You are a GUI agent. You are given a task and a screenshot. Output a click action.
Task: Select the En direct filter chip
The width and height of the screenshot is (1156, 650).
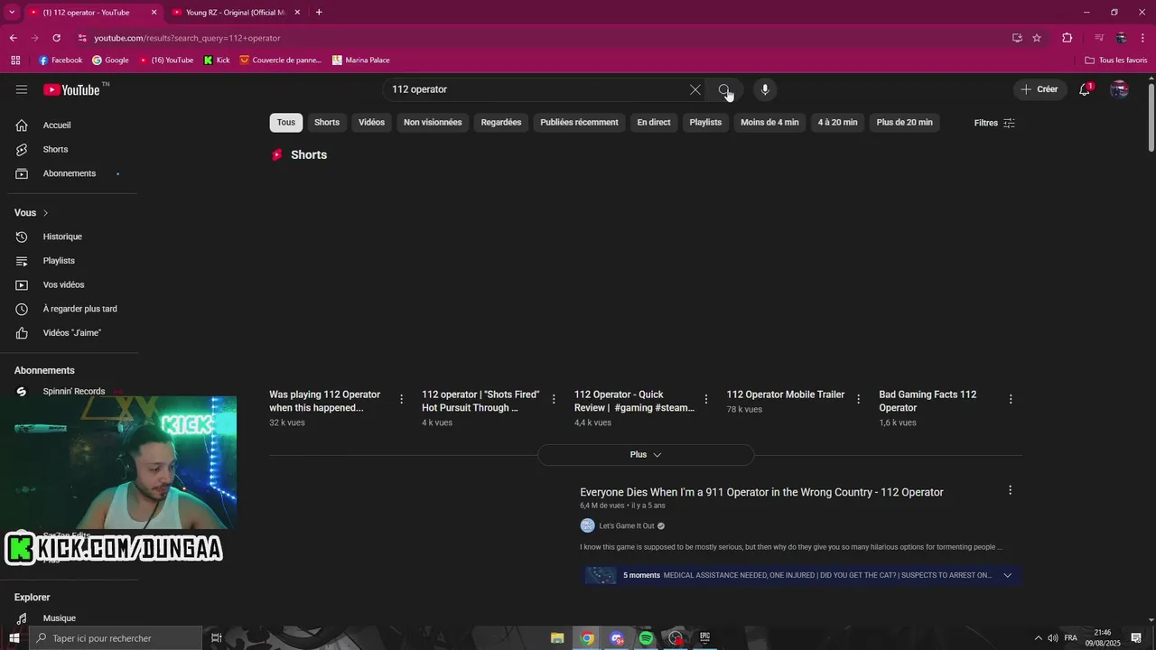(x=654, y=123)
